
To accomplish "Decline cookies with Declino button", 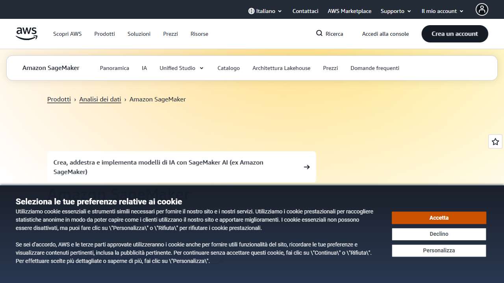I will click(x=439, y=234).
